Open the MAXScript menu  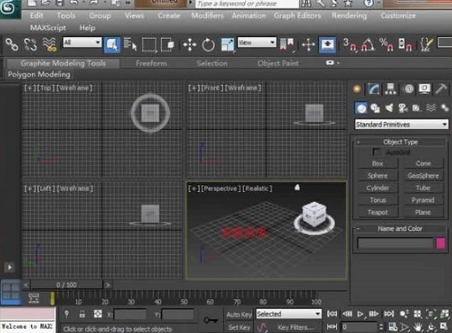pyautogui.click(x=48, y=28)
